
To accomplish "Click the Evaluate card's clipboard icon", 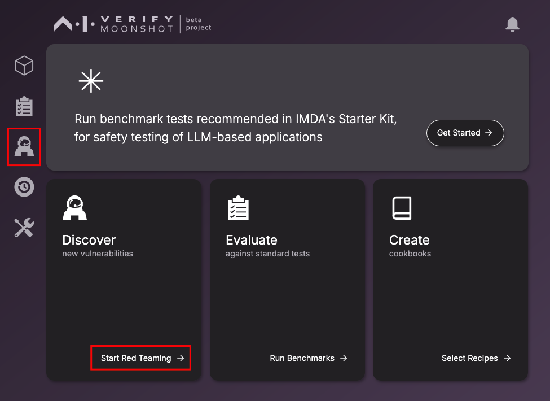I will 238,208.
